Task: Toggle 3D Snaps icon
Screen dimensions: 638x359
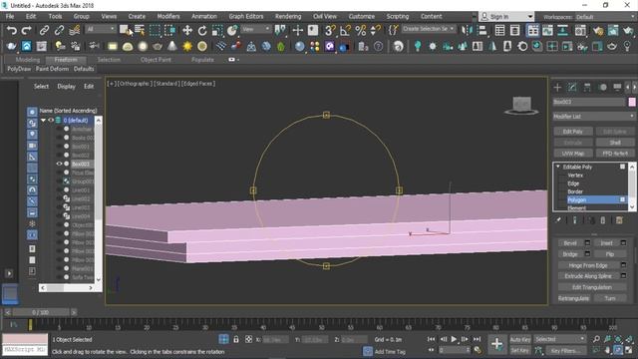Action: click(330, 31)
